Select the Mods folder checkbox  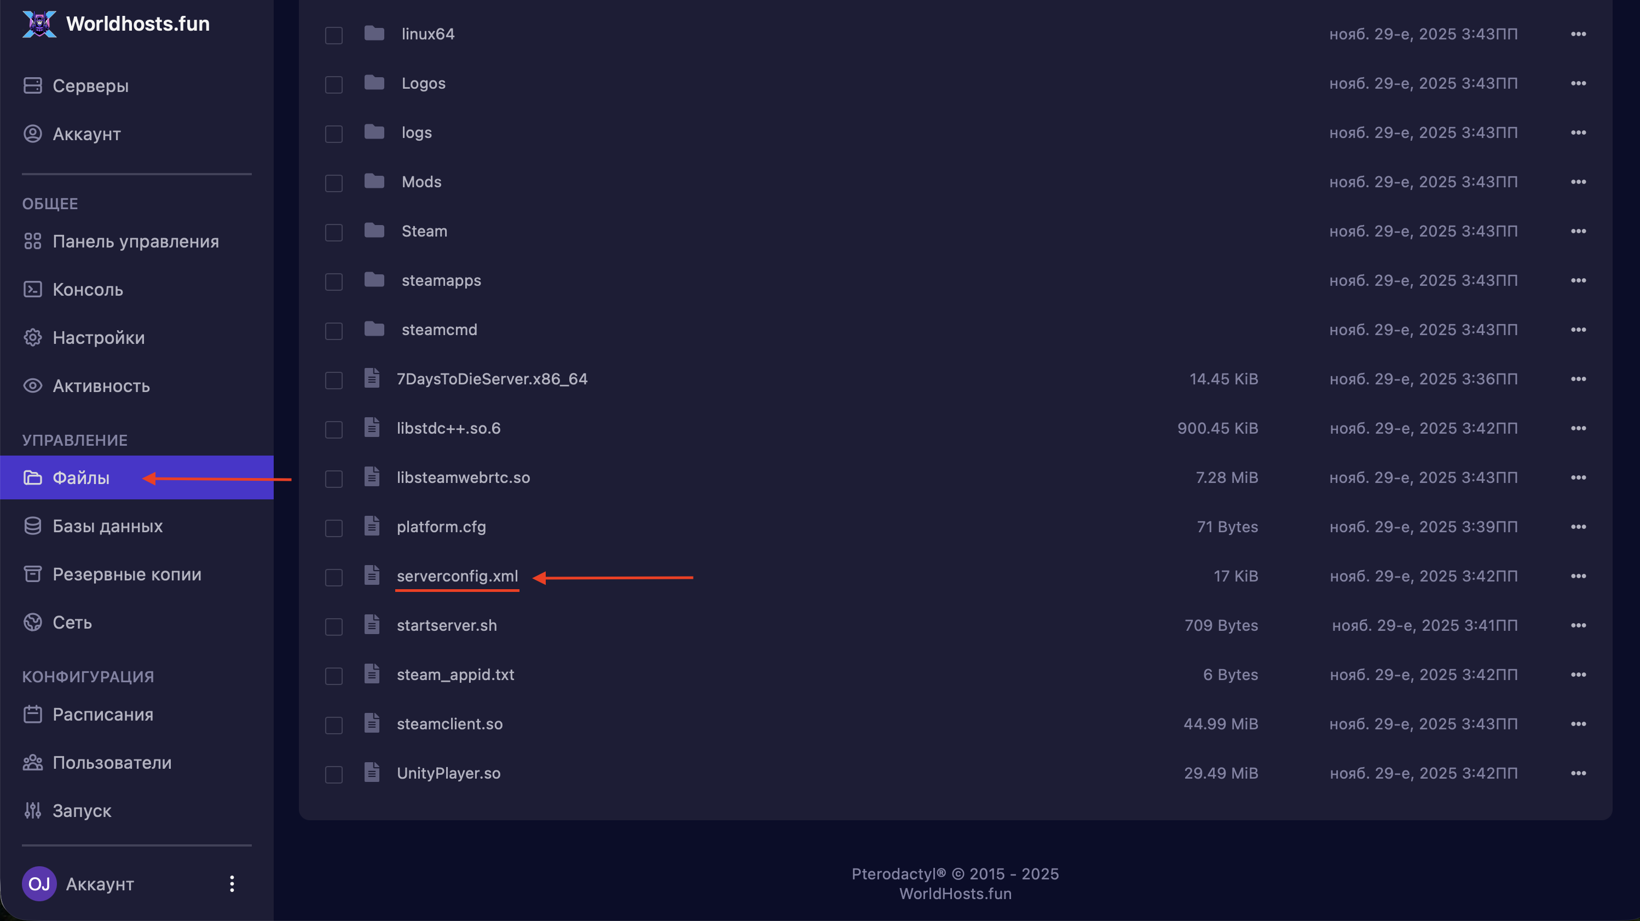(x=333, y=183)
